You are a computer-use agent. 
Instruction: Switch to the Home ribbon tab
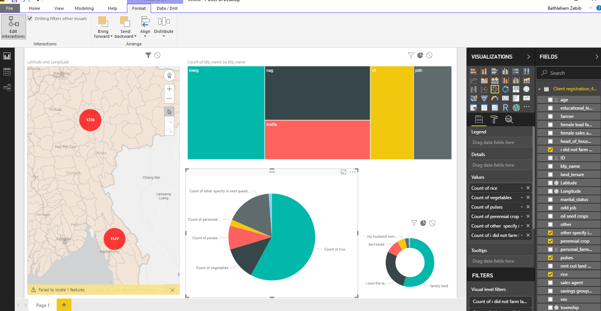pos(34,8)
